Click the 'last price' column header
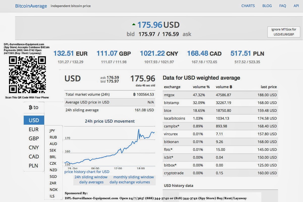303x202 pixels. coord(269,87)
